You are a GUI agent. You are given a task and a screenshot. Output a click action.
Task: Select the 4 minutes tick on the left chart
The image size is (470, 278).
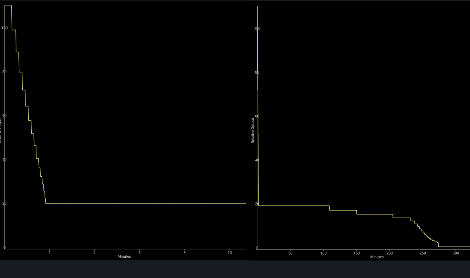point(94,253)
